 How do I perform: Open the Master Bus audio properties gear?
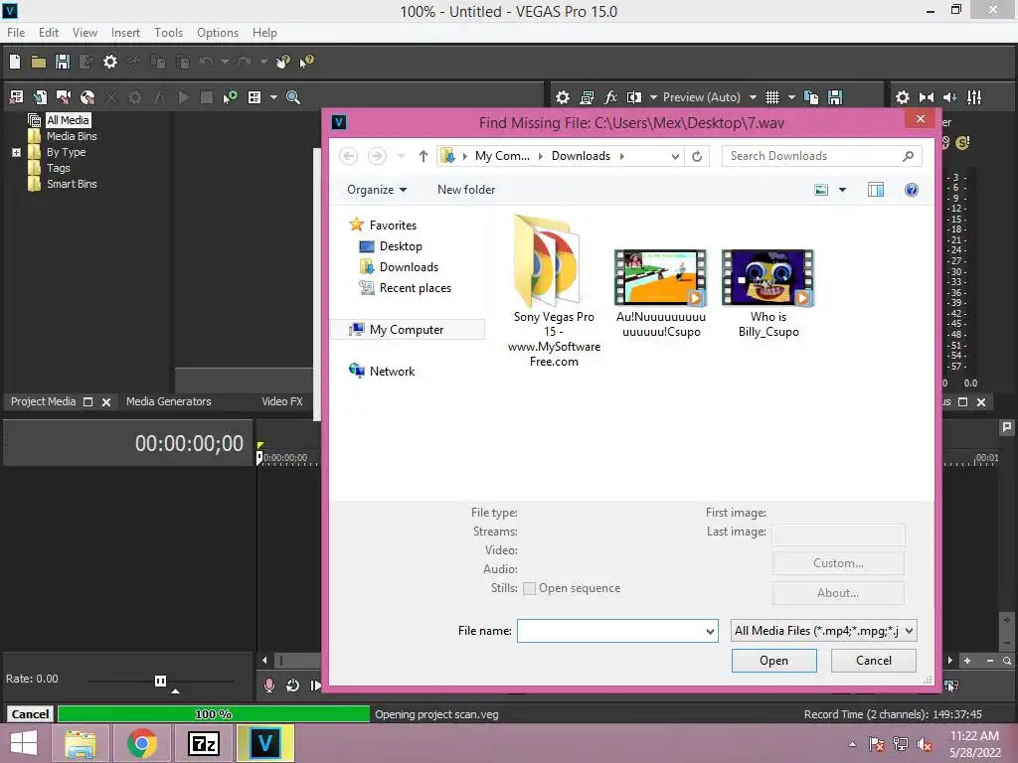click(x=903, y=97)
